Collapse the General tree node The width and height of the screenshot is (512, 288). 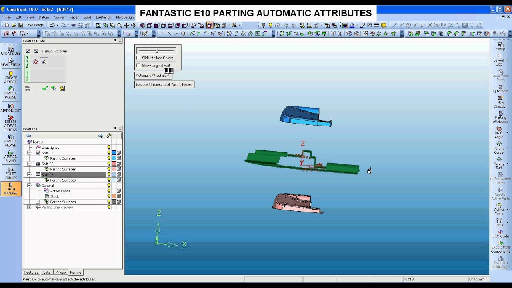click(x=29, y=186)
